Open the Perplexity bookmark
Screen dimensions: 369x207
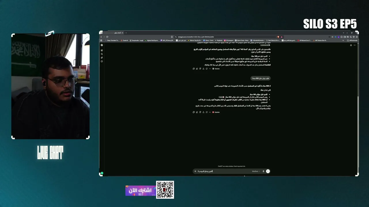[219, 41]
